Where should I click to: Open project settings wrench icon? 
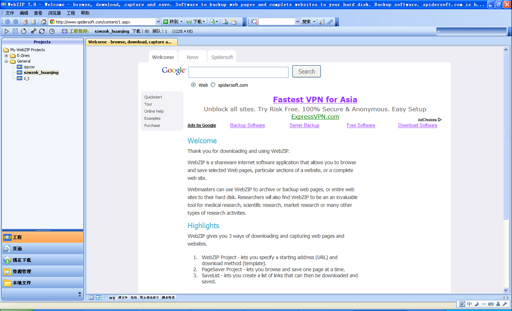pyautogui.click(x=33, y=31)
